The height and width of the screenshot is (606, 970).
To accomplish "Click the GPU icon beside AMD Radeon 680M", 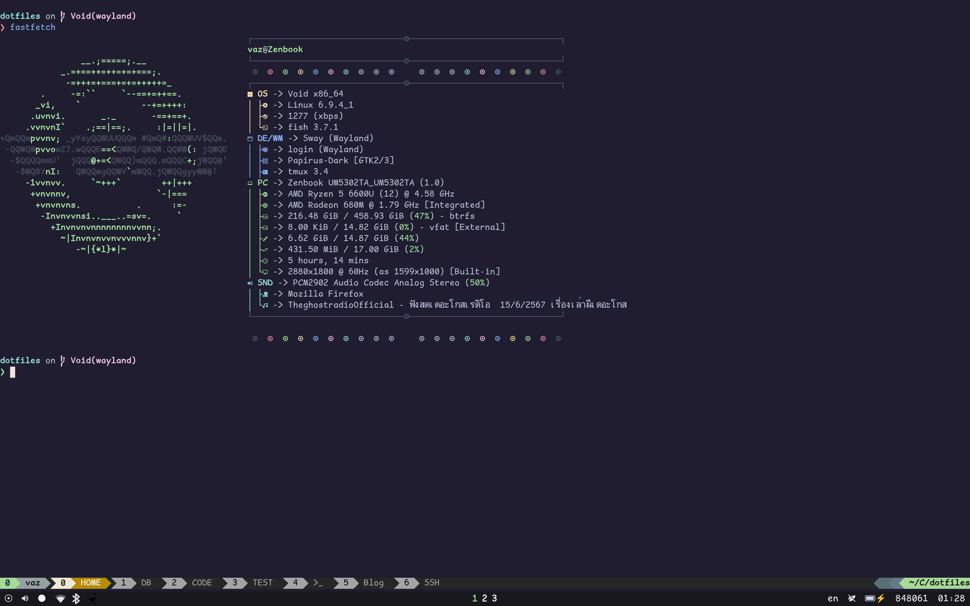I will [x=265, y=205].
